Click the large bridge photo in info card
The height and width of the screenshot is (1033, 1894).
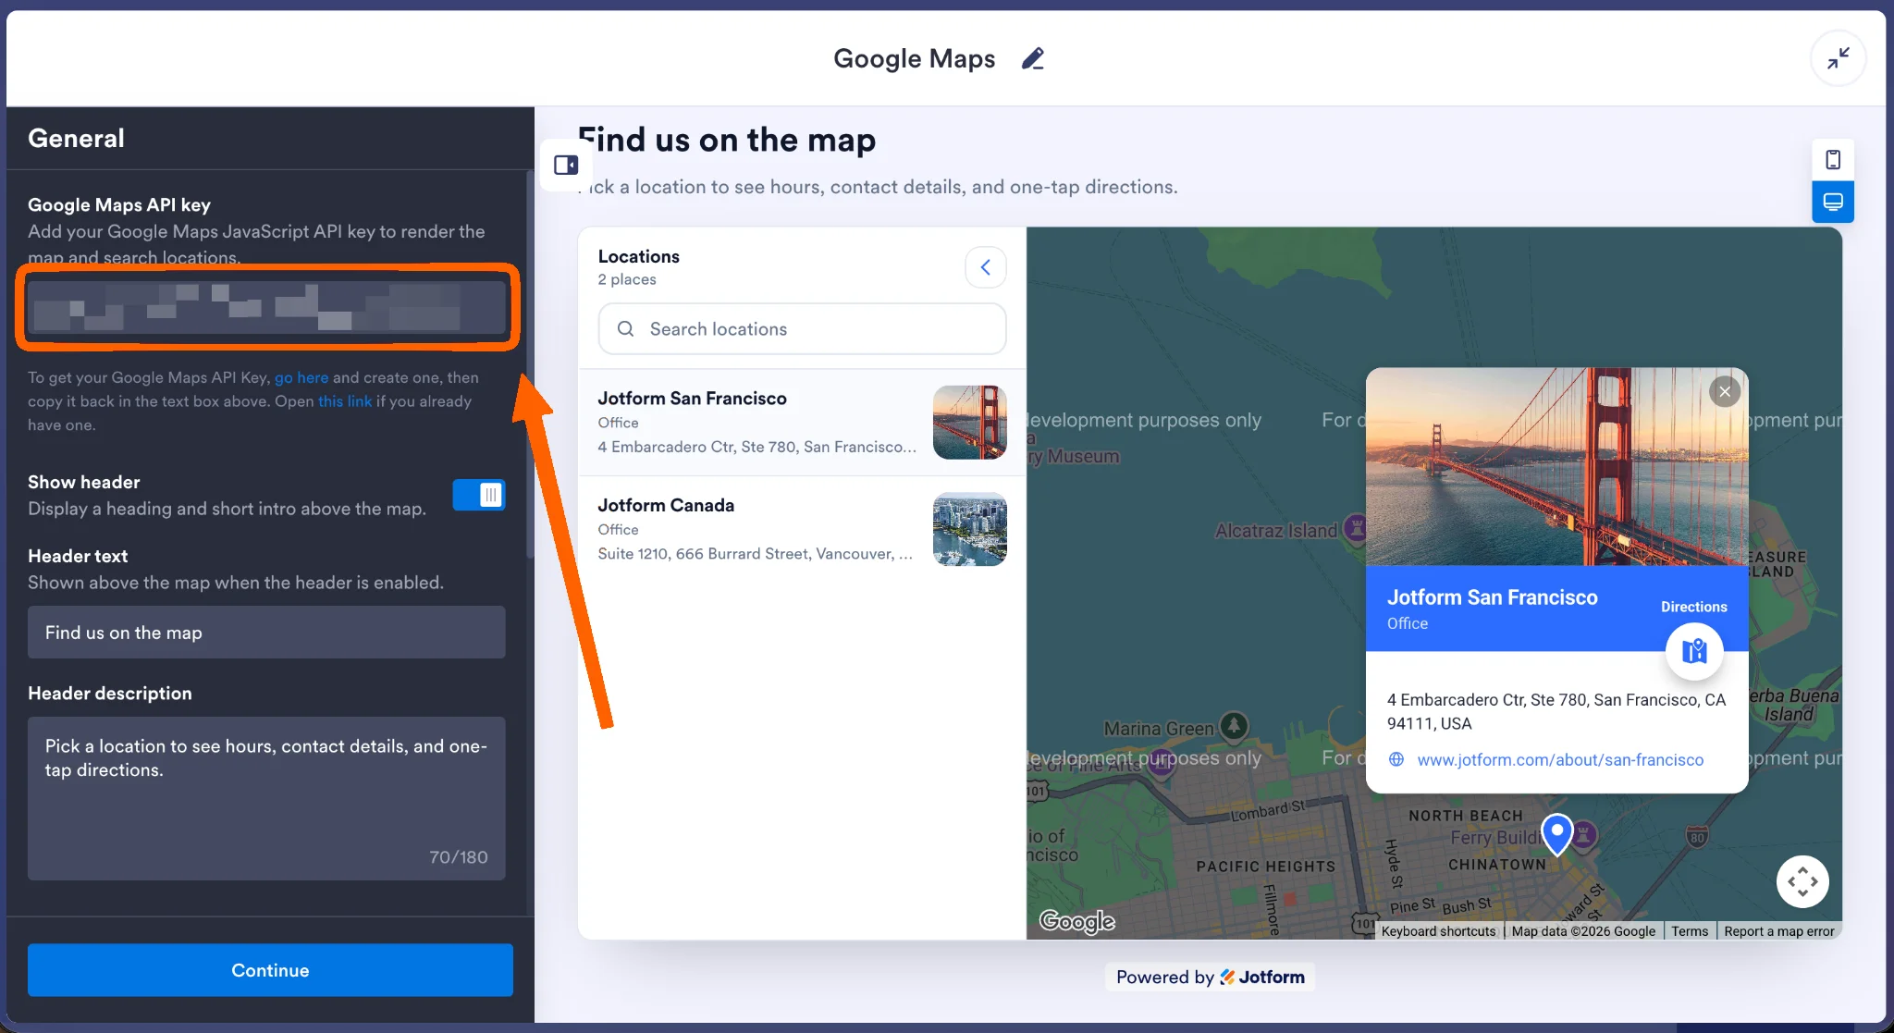click(x=1556, y=467)
